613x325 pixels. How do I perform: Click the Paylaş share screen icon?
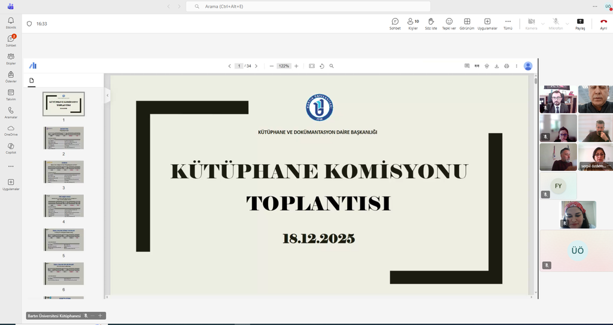(x=579, y=23)
